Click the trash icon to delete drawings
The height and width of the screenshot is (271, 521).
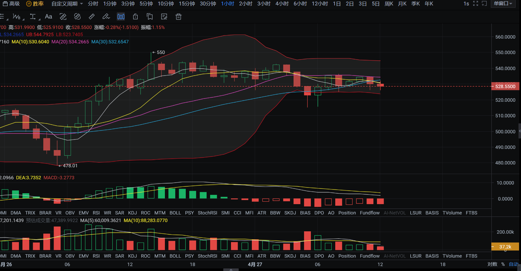pyautogui.click(x=179, y=17)
